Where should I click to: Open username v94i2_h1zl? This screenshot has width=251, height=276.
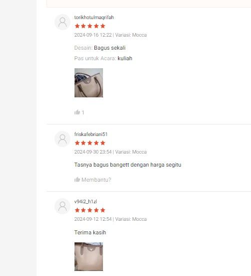[85, 202]
